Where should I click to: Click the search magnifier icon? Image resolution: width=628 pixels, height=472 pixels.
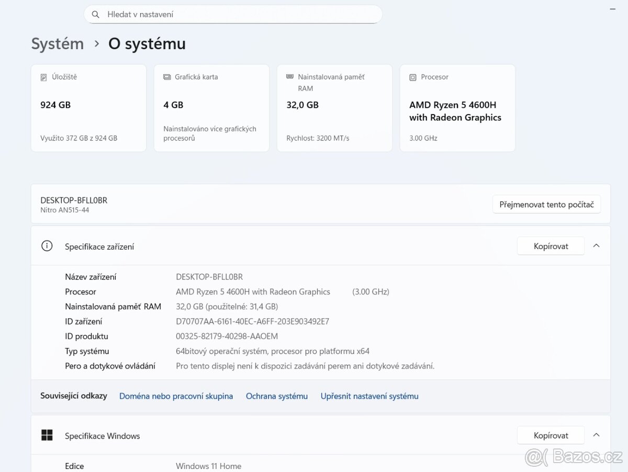(95, 15)
